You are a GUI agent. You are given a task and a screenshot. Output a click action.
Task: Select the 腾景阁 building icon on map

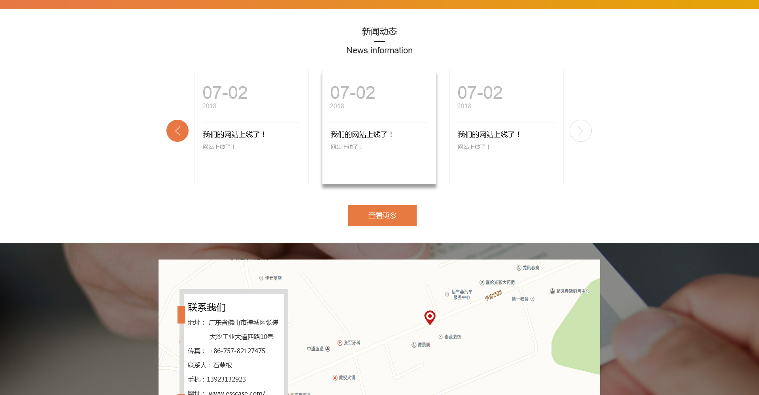(x=414, y=345)
